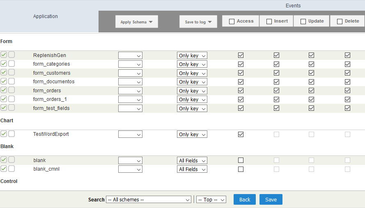Screen dimensions: 365x208
Task: Open the Save to log dropdown
Action: 198,22
